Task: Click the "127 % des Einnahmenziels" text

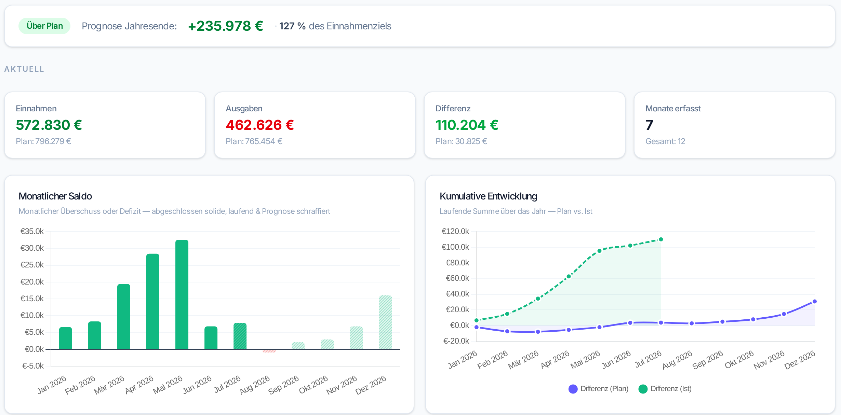Action: [335, 26]
